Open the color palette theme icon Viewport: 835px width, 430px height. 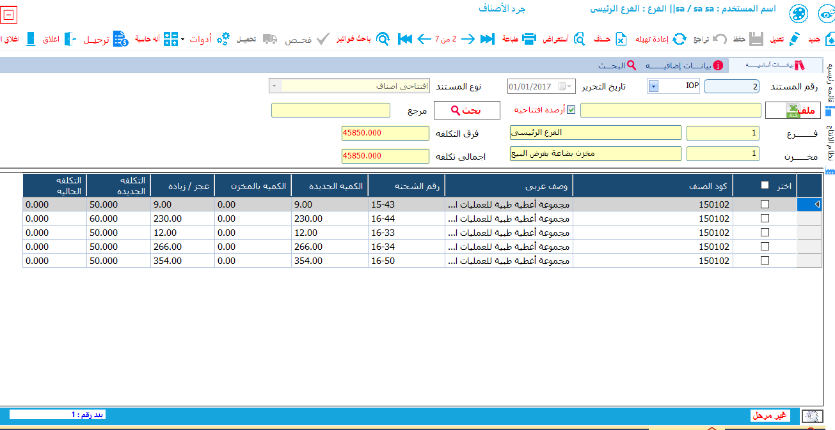point(799,14)
